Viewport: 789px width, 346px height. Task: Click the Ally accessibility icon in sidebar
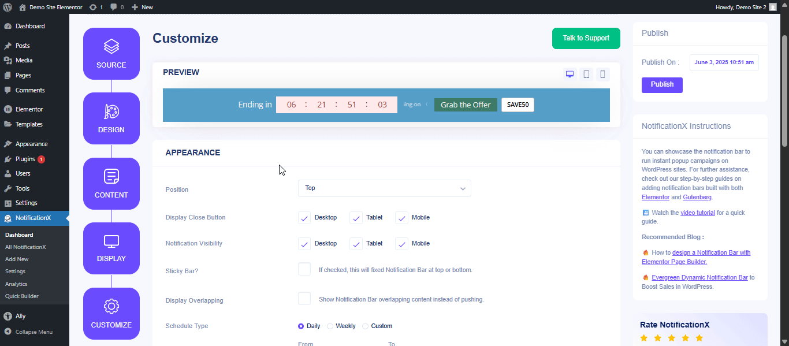[x=8, y=316]
